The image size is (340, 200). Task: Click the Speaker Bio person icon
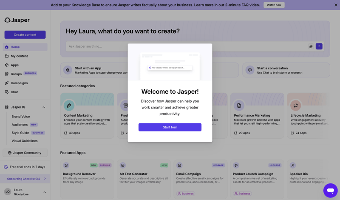pos(293,165)
